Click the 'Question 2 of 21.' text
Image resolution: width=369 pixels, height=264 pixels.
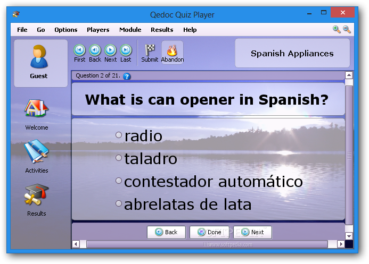pos(98,75)
